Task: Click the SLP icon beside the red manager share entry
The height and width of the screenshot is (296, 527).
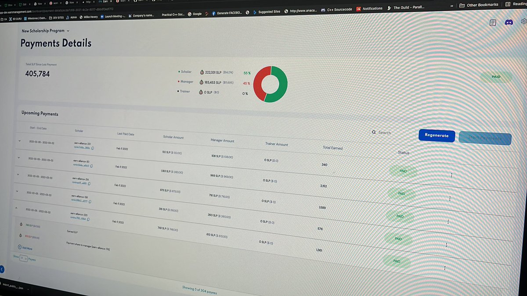Action: click(x=20, y=235)
